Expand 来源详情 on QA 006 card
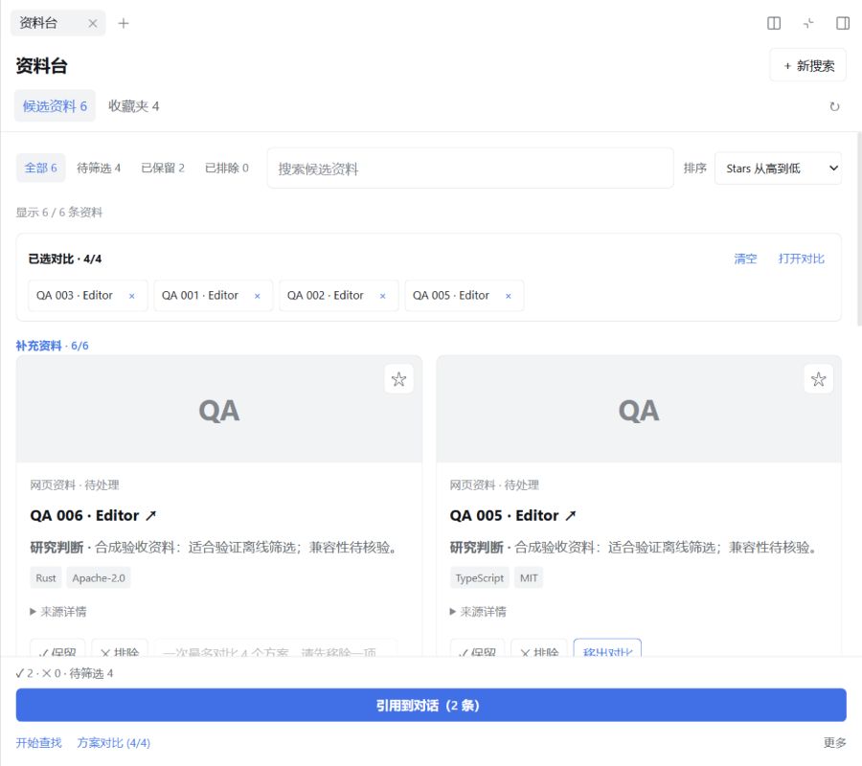The height and width of the screenshot is (766, 862). (58, 612)
